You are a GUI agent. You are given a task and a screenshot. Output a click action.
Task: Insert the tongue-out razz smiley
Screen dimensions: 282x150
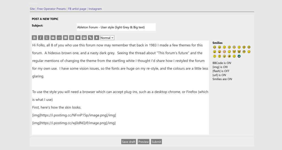coord(219,51)
